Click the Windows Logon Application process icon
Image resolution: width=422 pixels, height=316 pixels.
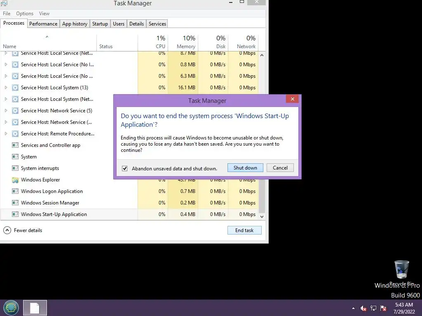coord(15,191)
